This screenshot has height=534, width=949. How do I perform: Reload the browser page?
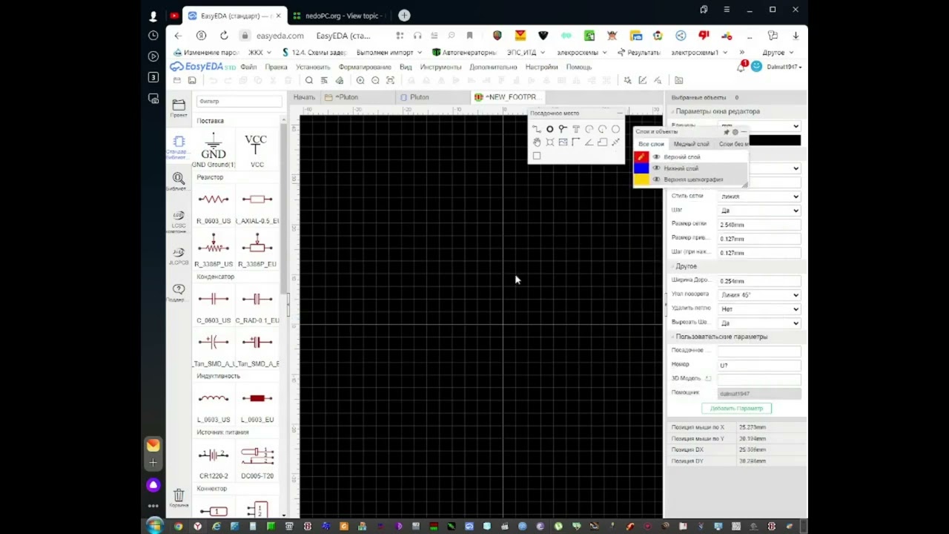click(x=224, y=36)
